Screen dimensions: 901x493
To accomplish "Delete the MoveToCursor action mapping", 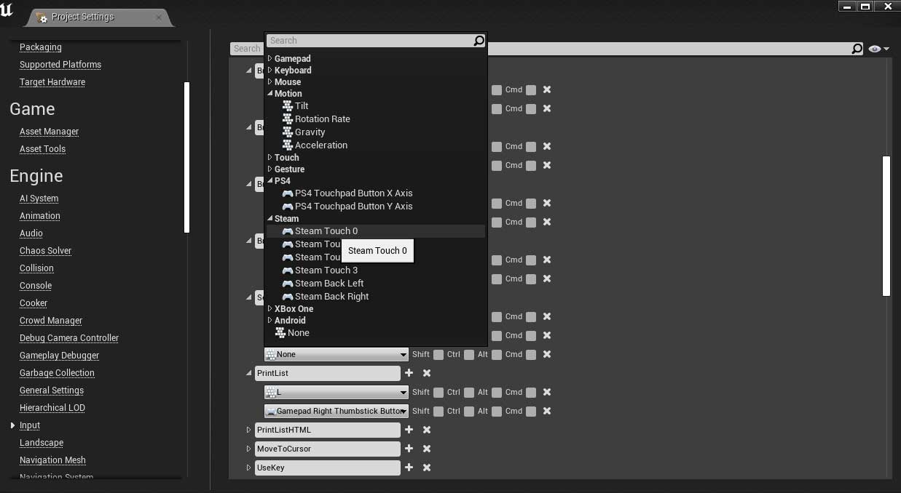I will (427, 449).
